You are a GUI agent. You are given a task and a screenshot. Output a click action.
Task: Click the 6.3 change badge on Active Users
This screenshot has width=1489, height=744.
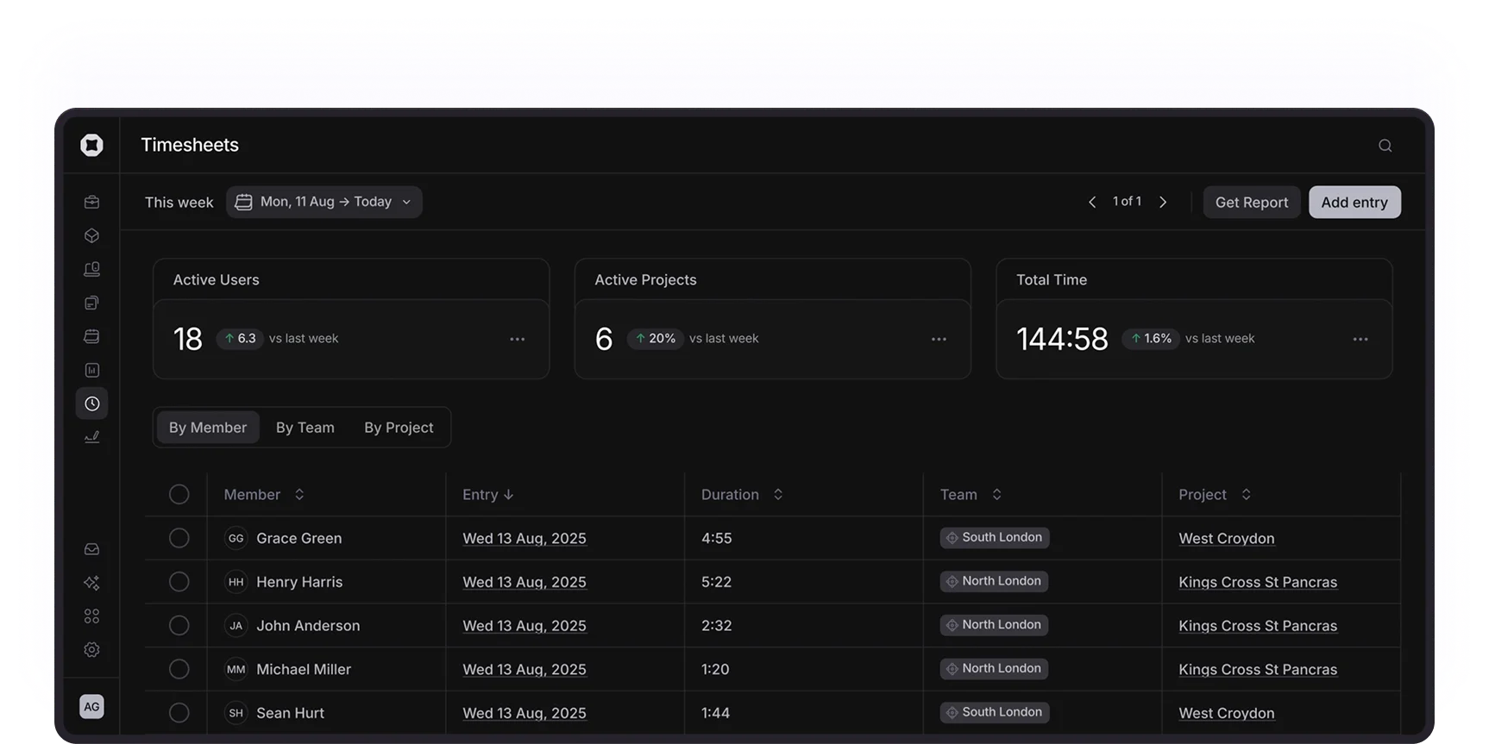pos(240,339)
